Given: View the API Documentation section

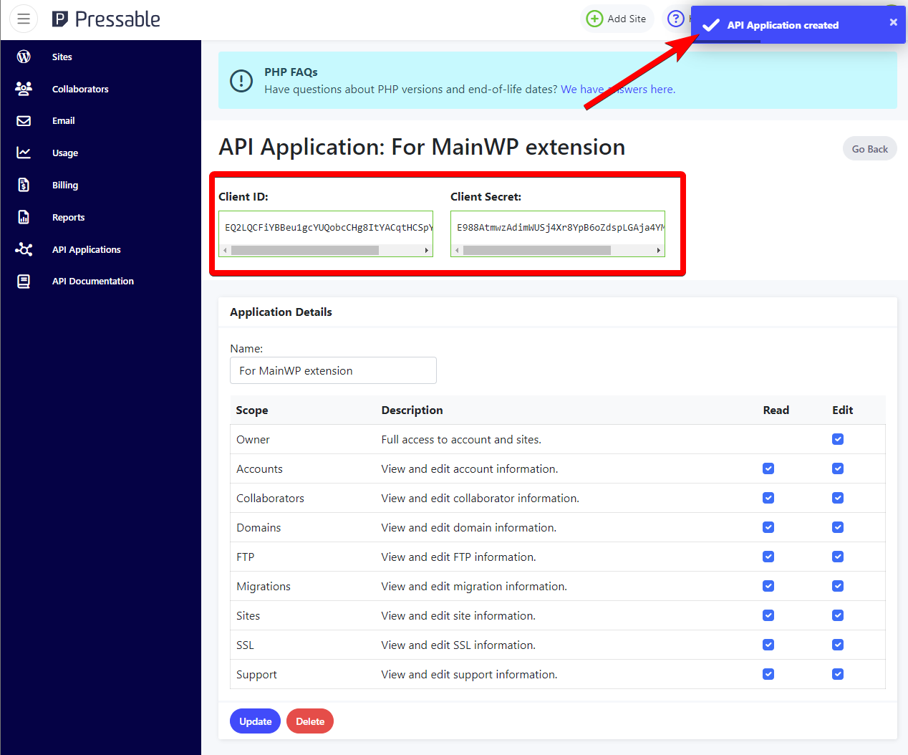Looking at the screenshot, I should (92, 281).
